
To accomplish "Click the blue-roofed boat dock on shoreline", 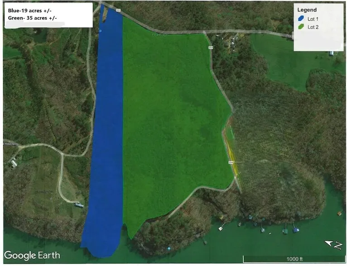I will [295, 230].
